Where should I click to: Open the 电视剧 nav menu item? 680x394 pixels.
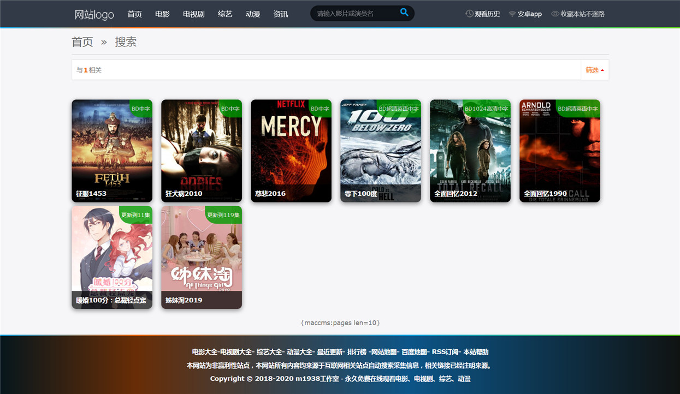click(194, 14)
